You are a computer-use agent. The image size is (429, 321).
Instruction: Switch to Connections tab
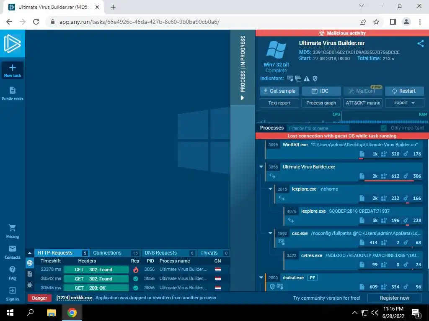click(115, 253)
